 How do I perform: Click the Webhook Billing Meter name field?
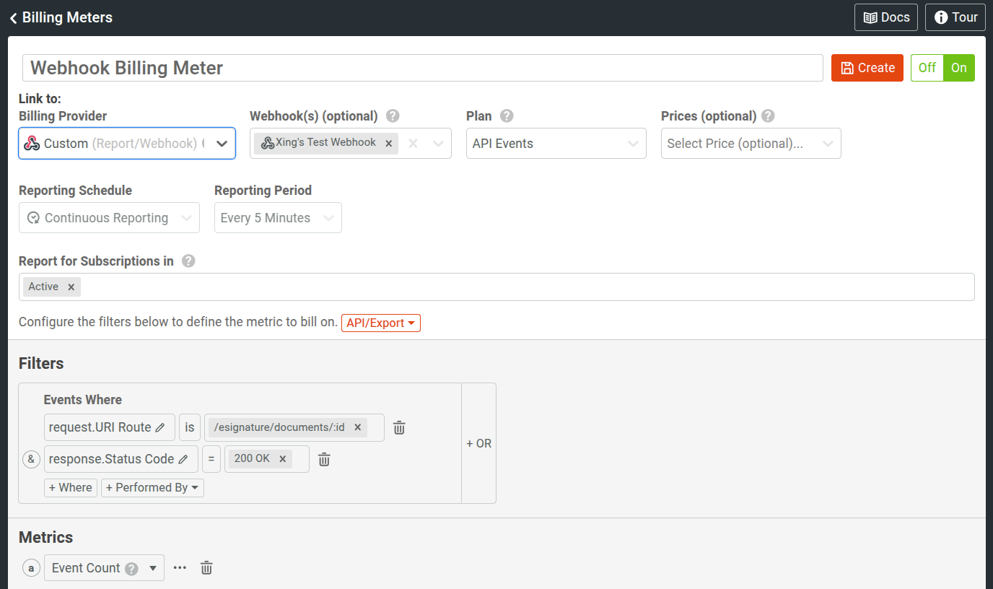(422, 67)
